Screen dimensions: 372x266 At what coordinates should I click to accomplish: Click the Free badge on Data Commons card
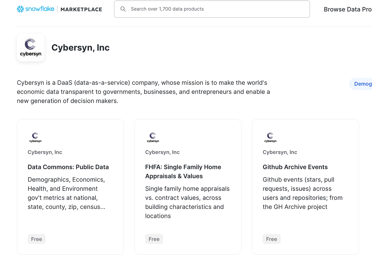click(x=36, y=239)
